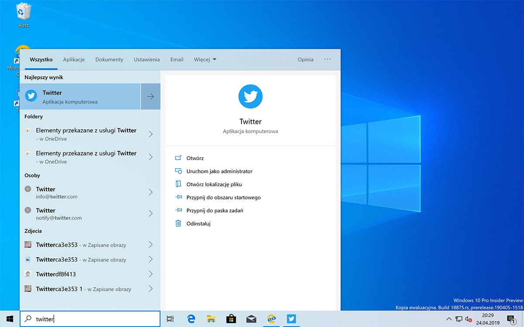Click Uruchom jako administrator
The image size is (524, 327).
pos(220,171)
